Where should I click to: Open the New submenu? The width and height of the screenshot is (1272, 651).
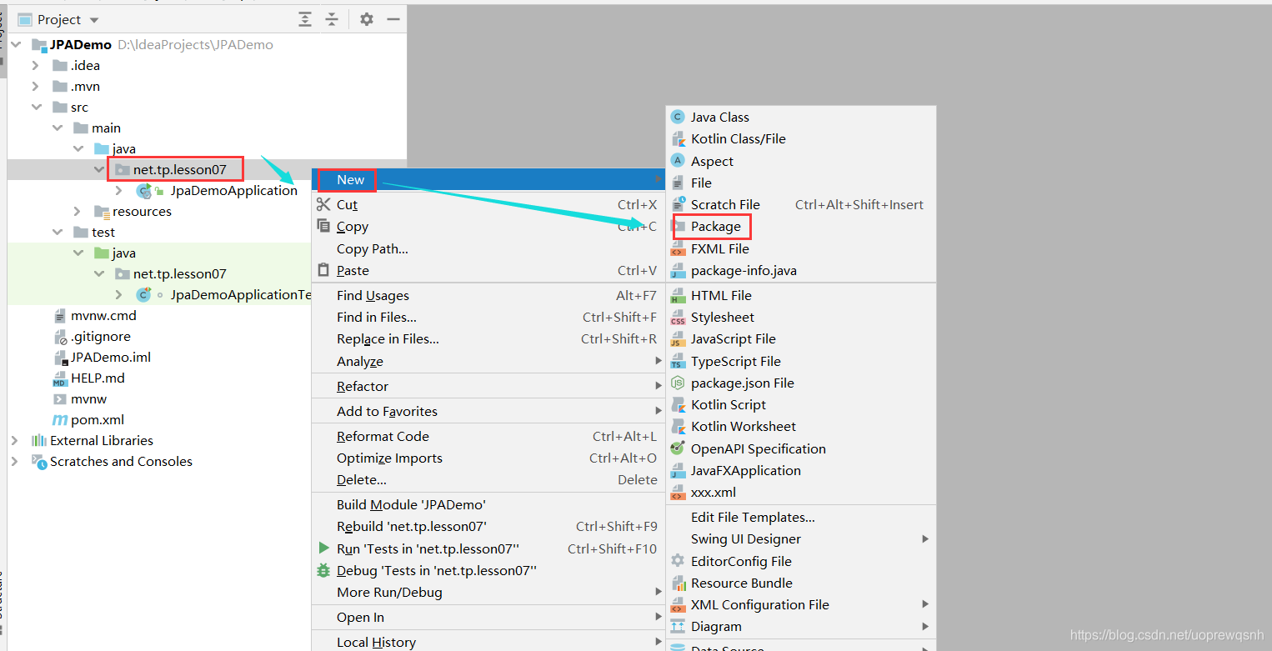pyautogui.click(x=488, y=179)
